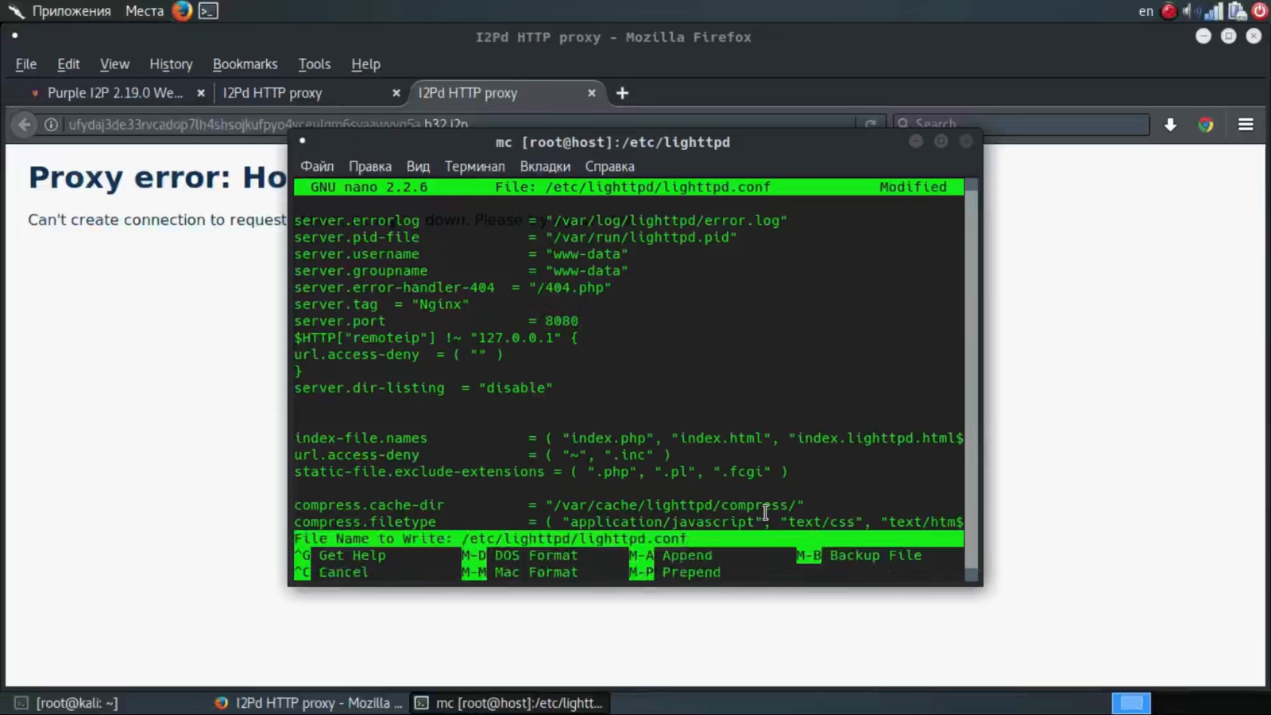
Task: Click the en keyboard layout indicator
Action: 1145,11
